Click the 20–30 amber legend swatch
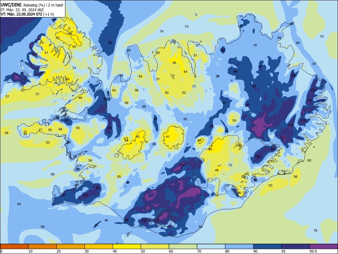 pyautogui.click(x=71, y=247)
